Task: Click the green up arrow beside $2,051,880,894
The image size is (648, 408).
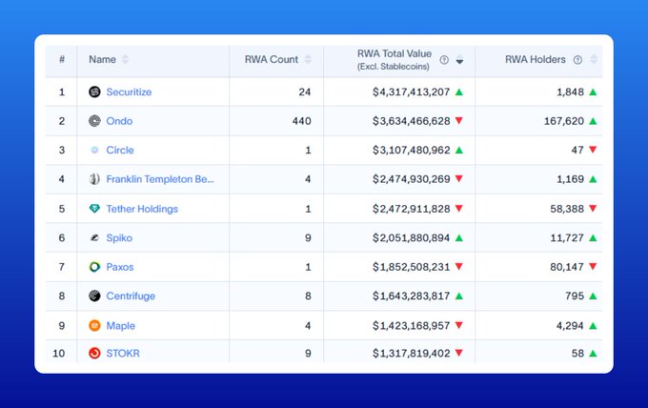Action: point(459,237)
